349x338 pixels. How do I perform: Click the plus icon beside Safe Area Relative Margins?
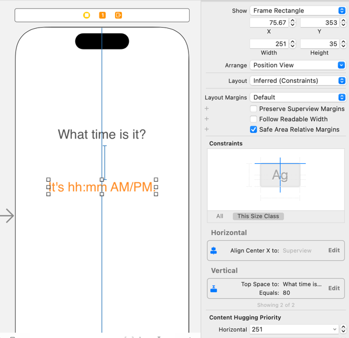click(x=207, y=129)
